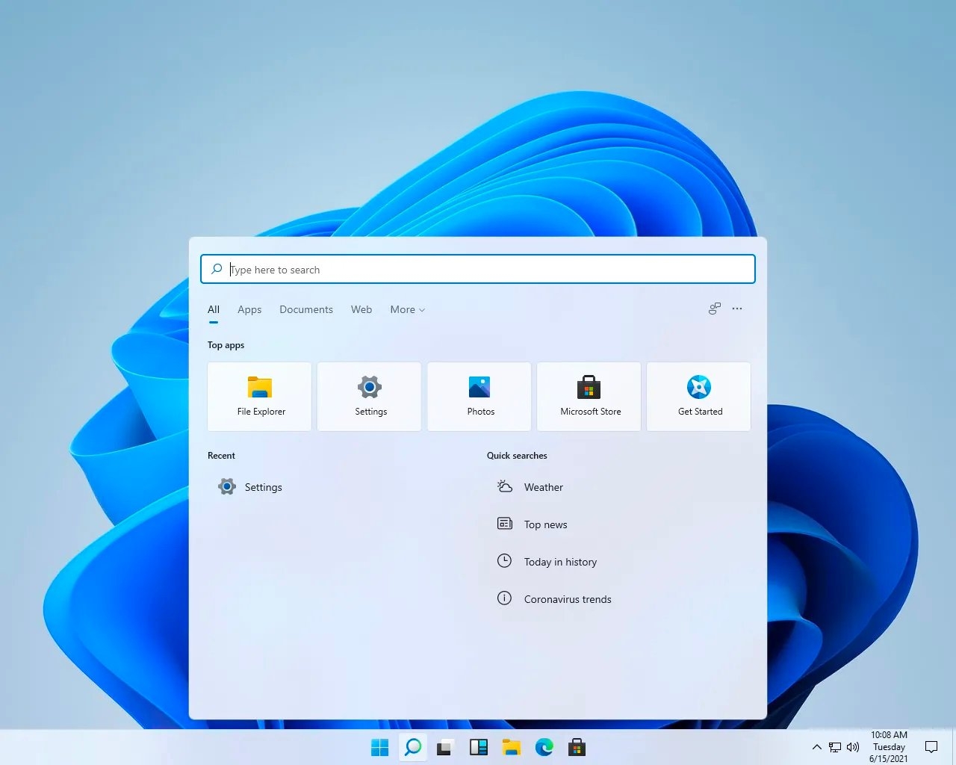This screenshot has width=956, height=765.
Task: Open the Coronavirus trends quick search
Action: (554, 599)
